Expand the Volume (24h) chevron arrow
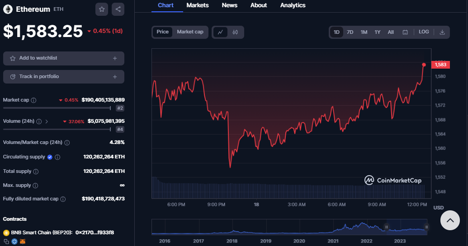 tap(47, 121)
